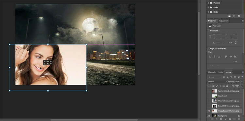Open more align options three-dots icon
This screenshot has width=245, height=121.
pos(236,61)
